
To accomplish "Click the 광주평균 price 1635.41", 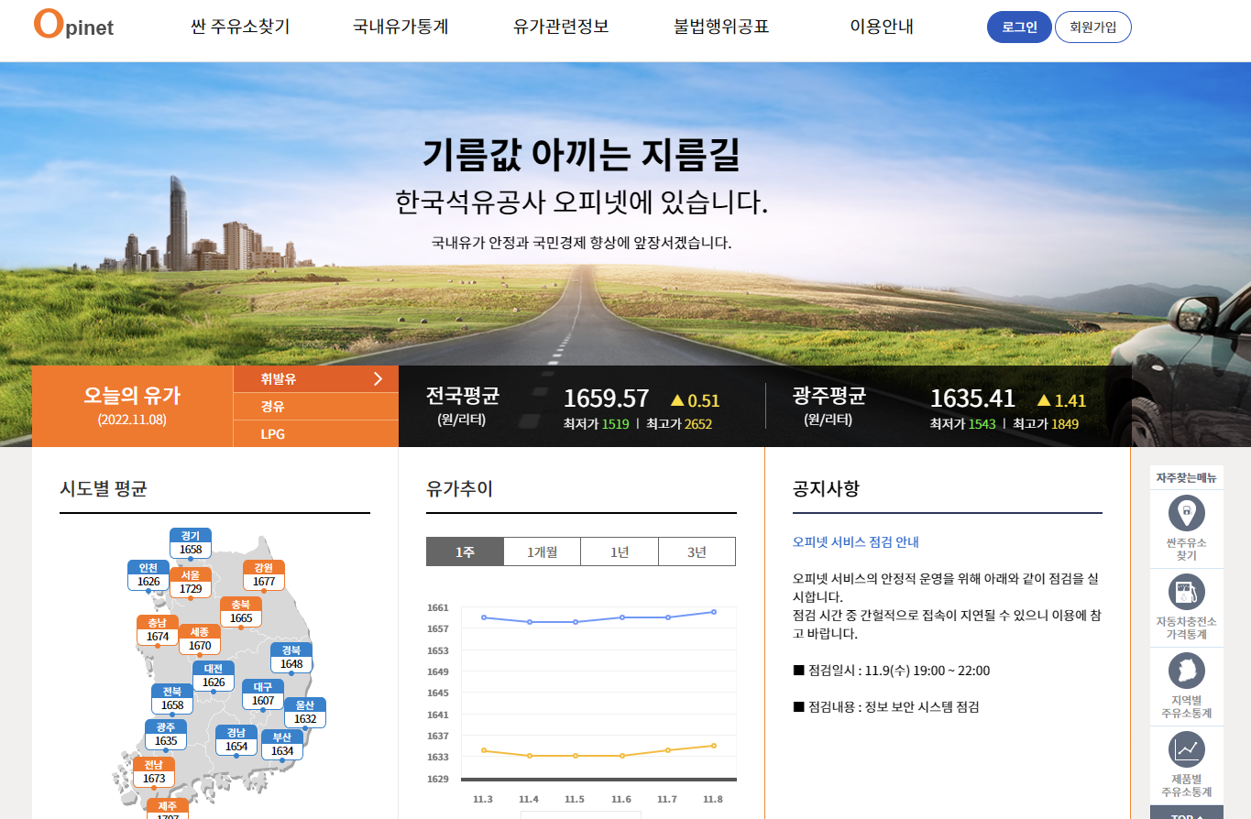I will click(x=972, y=399).
